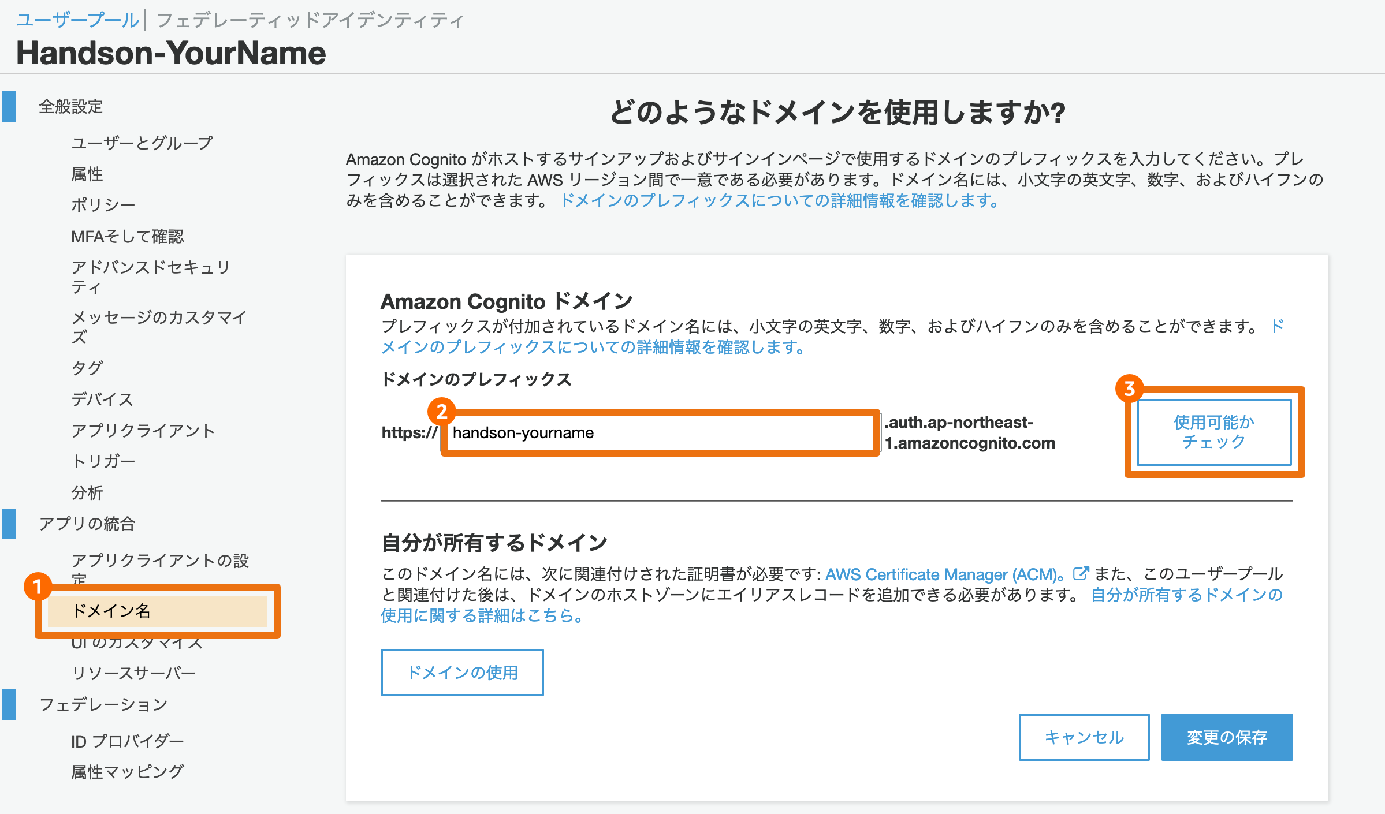Click external link icon after ACM
This screenshot has width=1385, height=814.
1081,574
